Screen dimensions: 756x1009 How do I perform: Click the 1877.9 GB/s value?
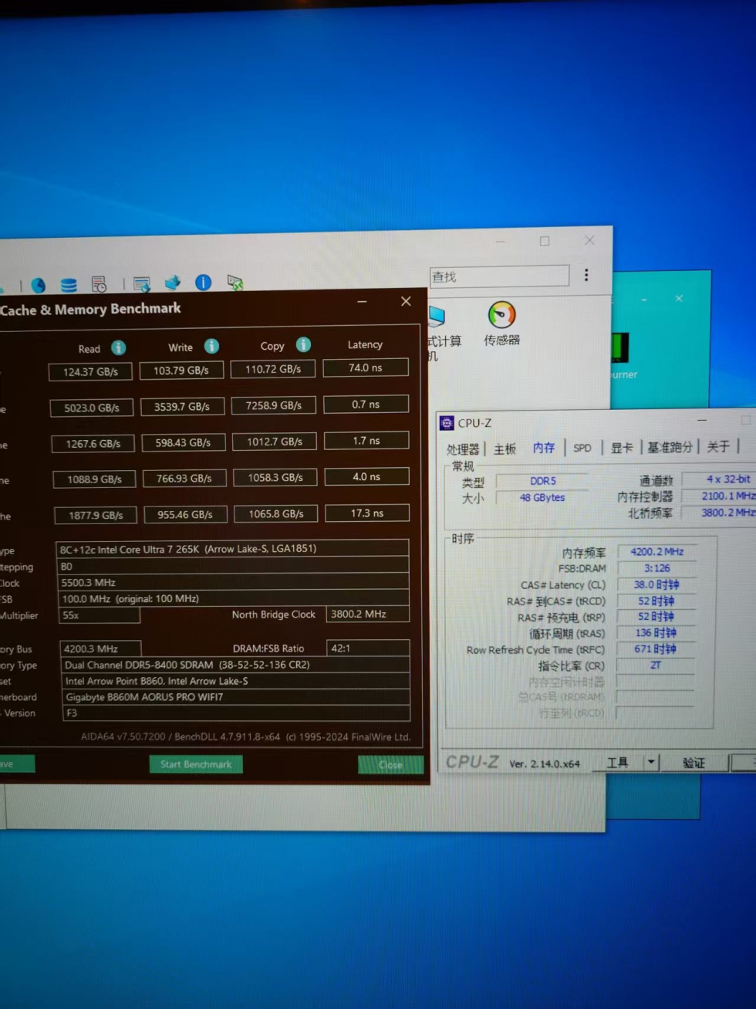[x=96, y=515]
